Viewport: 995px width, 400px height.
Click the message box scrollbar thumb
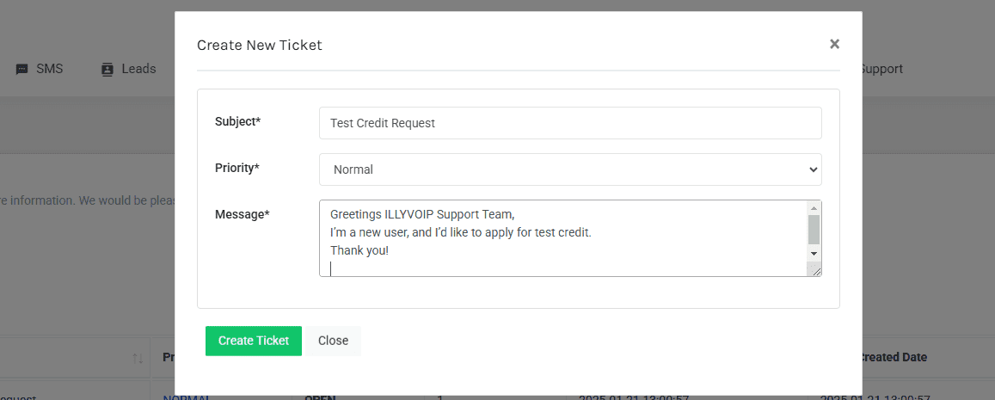tap(814, 230)
